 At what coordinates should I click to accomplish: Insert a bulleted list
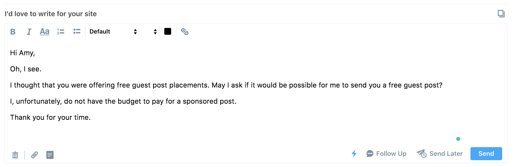tap(77, 31)
